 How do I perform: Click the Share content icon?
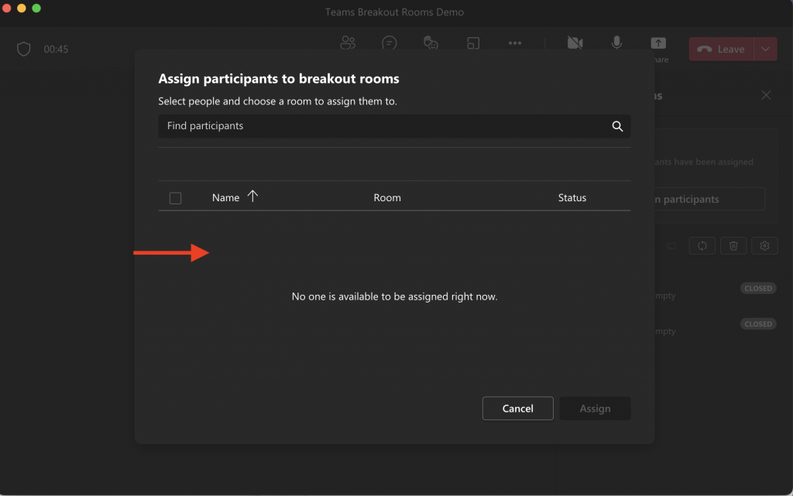(x=657, y=44)
